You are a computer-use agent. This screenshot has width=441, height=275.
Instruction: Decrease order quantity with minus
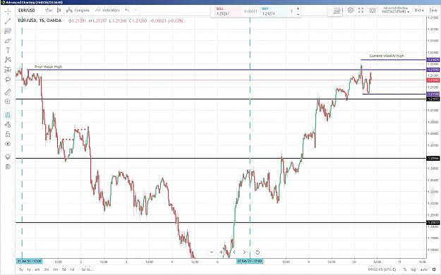tap(298, 14)
